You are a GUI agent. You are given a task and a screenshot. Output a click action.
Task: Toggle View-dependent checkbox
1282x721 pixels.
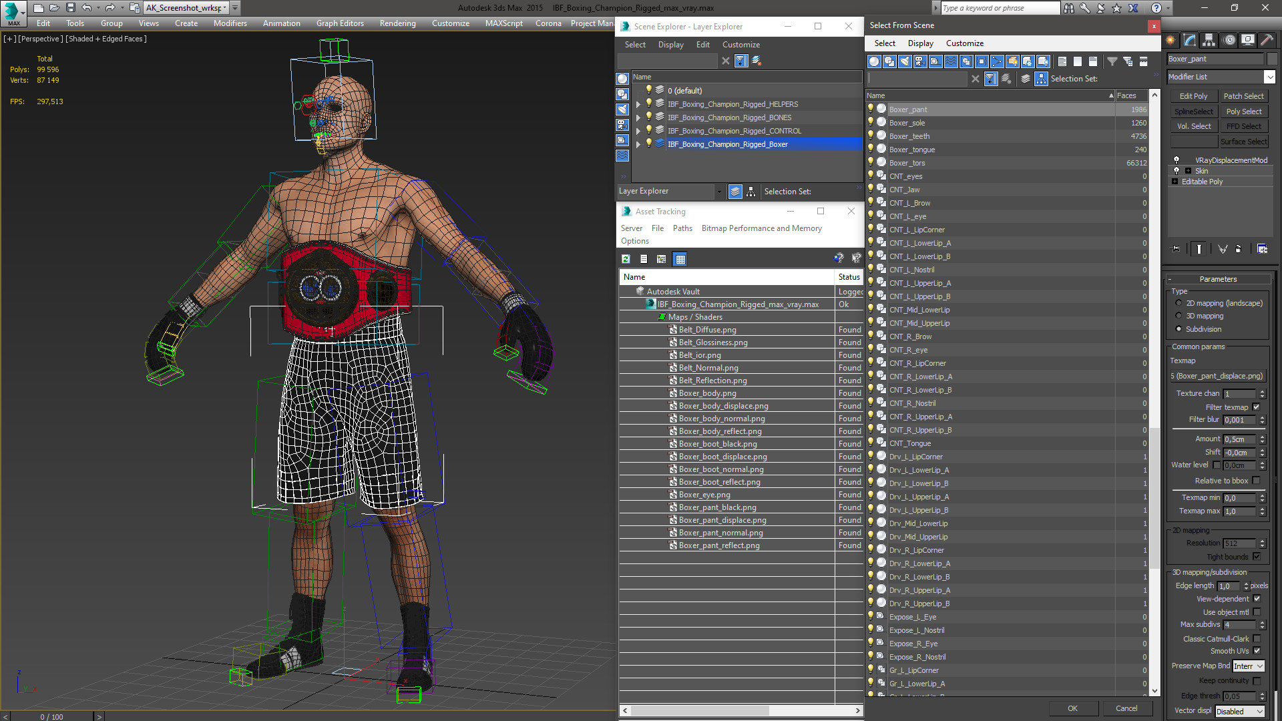pyautogui.click(x=1256, y=599)
